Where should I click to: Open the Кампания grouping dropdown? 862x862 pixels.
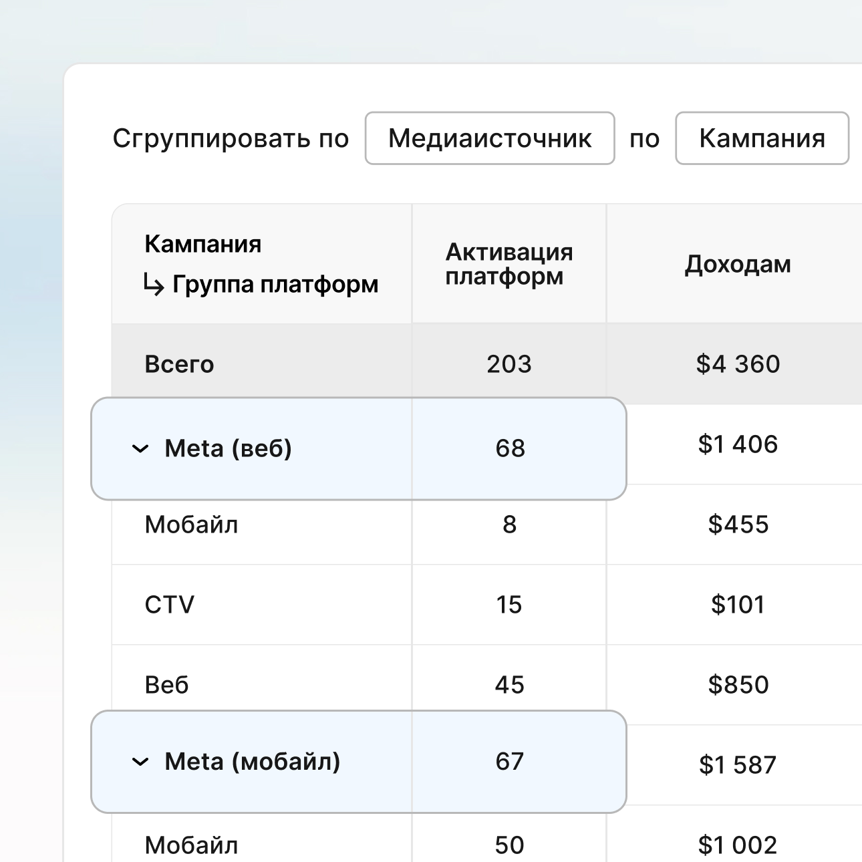(x=762, y=138)
